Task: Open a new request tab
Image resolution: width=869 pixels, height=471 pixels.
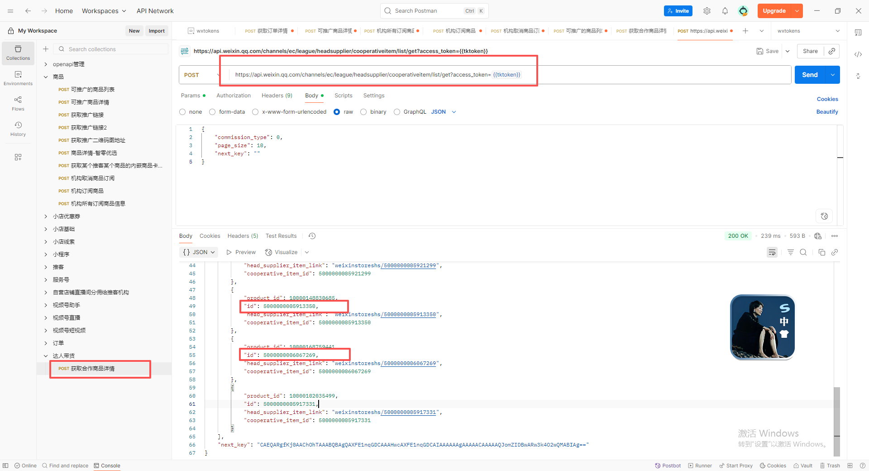Action: pyautogui.click(x=745, y=31)
